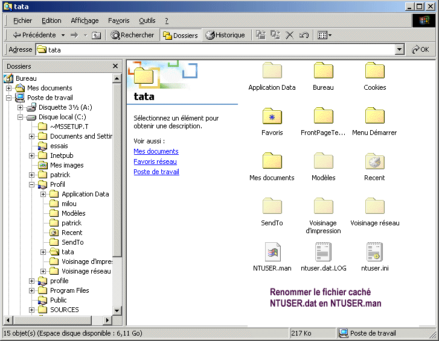Select the ntuser.ini file icon
Screen dimensions: 439x341
(x=374, y=252)
